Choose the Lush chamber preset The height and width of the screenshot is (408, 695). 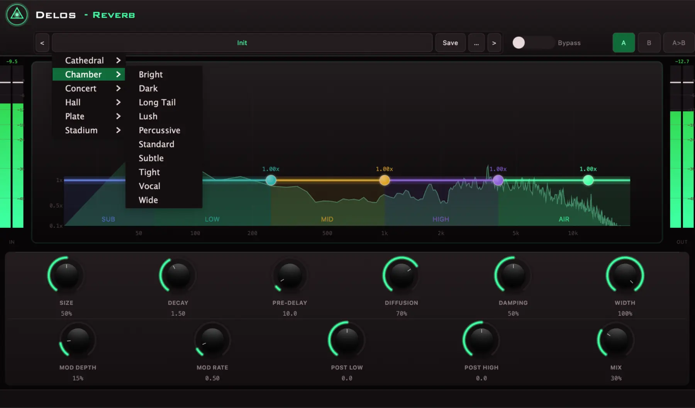click(x=164, y=116)
